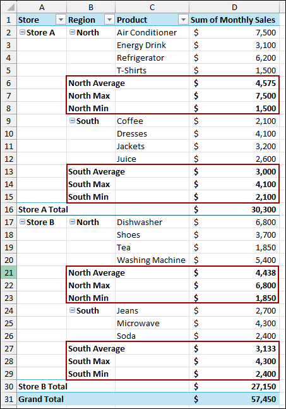Viewport: 286px width, 409px height.
Task: Select the Microwave cell
Action: [x=152, y=324]
